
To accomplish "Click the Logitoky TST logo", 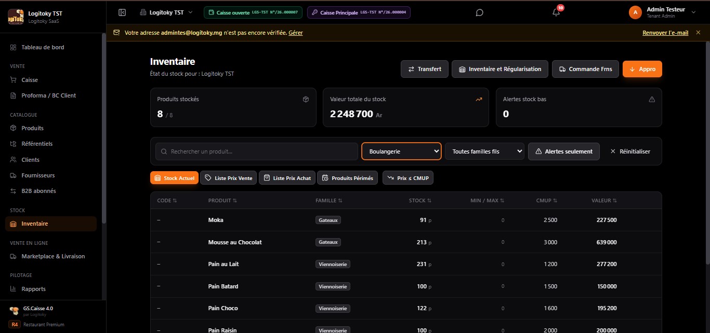I will 16,17.
